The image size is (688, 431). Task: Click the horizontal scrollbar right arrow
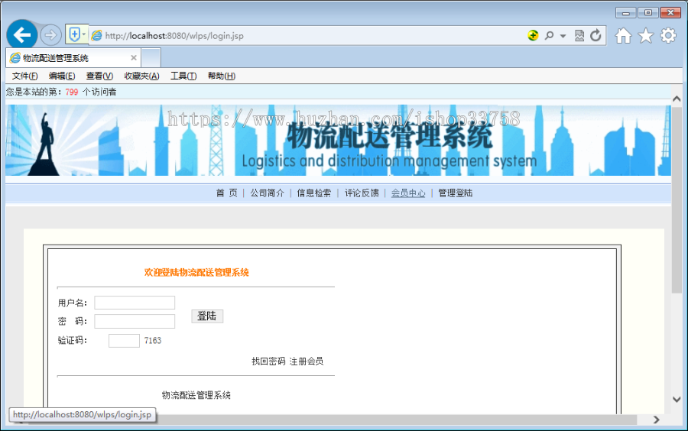pyautogui.click(x=656, y=420)
